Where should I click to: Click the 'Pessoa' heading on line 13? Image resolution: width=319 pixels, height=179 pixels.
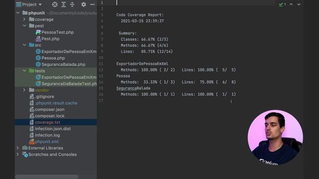(x=123, y=76)
